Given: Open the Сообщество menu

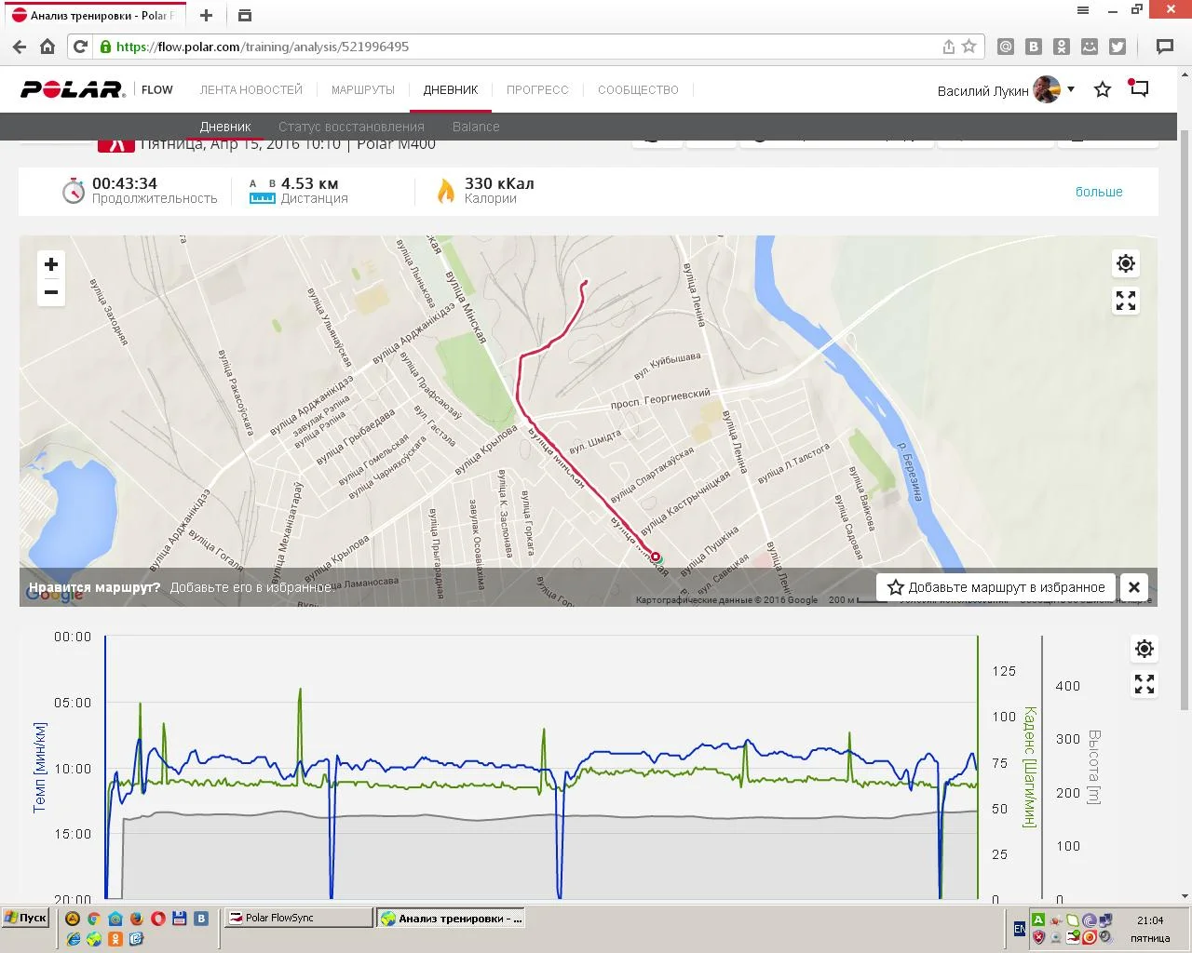Looking at the screenshot, I should coord(638,90).
